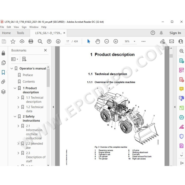
Task: Open the Fill & Sign pen icon
Action: (181, 127)
